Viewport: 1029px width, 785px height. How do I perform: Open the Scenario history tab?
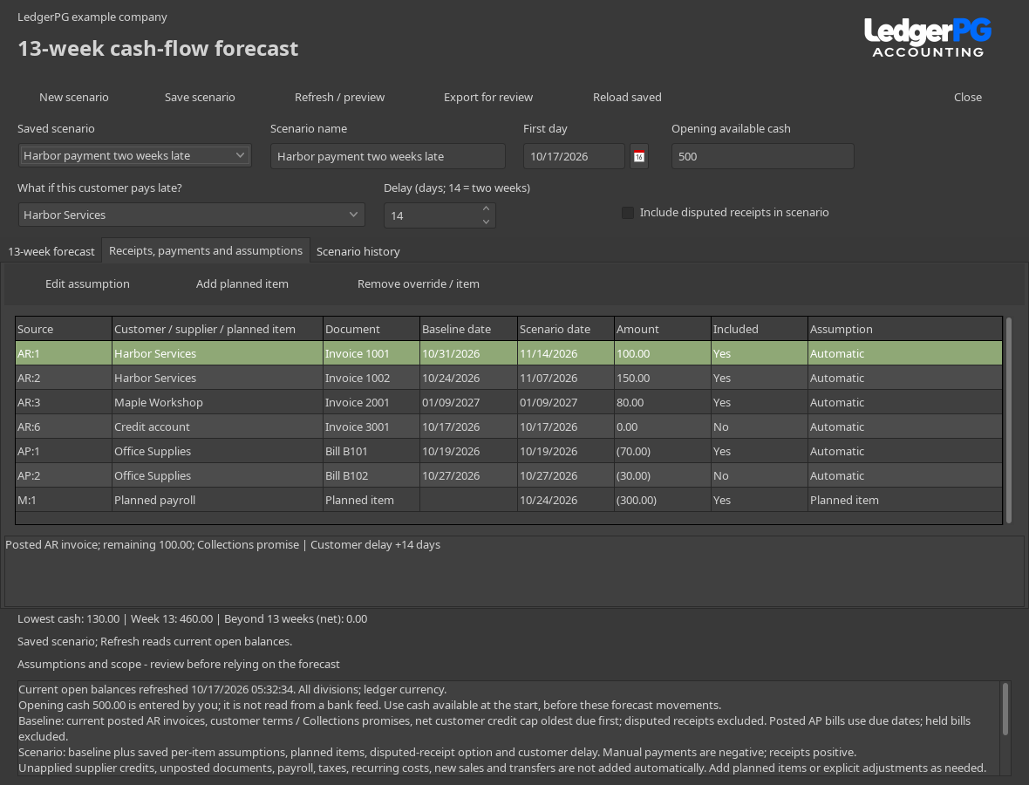click(358, 251)
